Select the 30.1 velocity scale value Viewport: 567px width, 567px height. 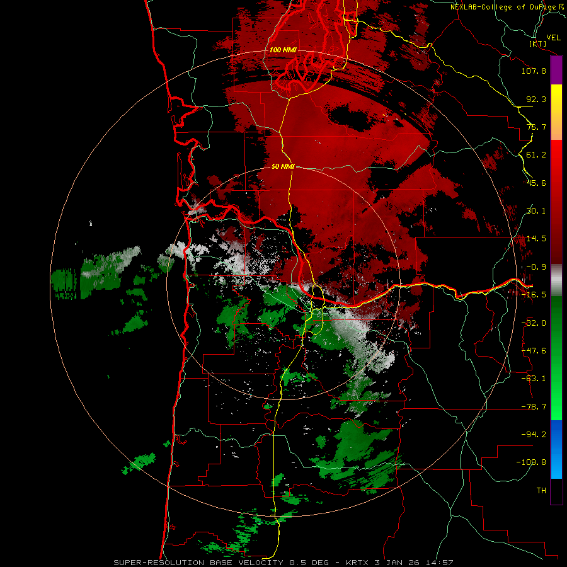pyautogui.click(x=536, y=211)
